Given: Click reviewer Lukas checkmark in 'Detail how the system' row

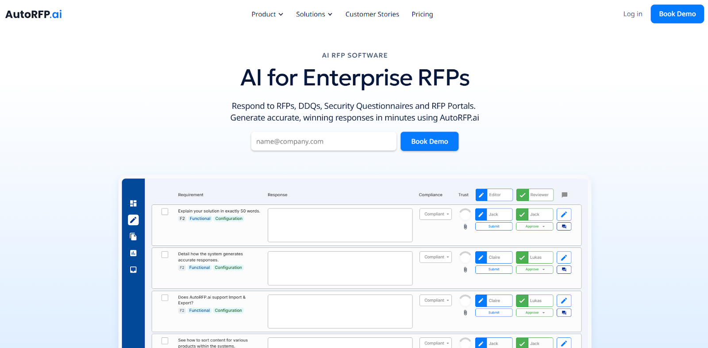Looking at the screenshot, I should tap(522, 257).
